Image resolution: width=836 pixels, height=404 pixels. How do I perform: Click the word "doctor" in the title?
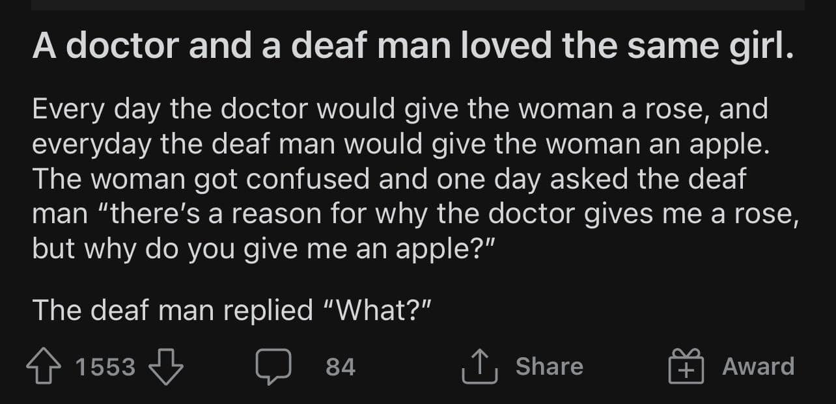pyautogui.click(x=121, y=46)
